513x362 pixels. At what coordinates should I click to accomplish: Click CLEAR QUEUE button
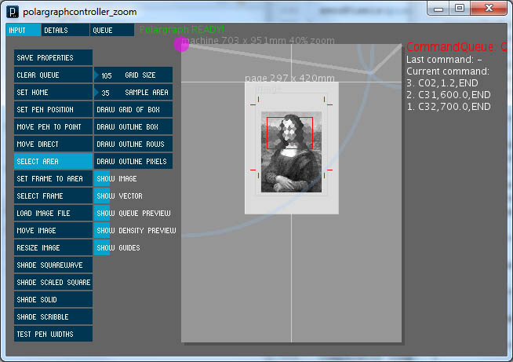pos(53,75)
